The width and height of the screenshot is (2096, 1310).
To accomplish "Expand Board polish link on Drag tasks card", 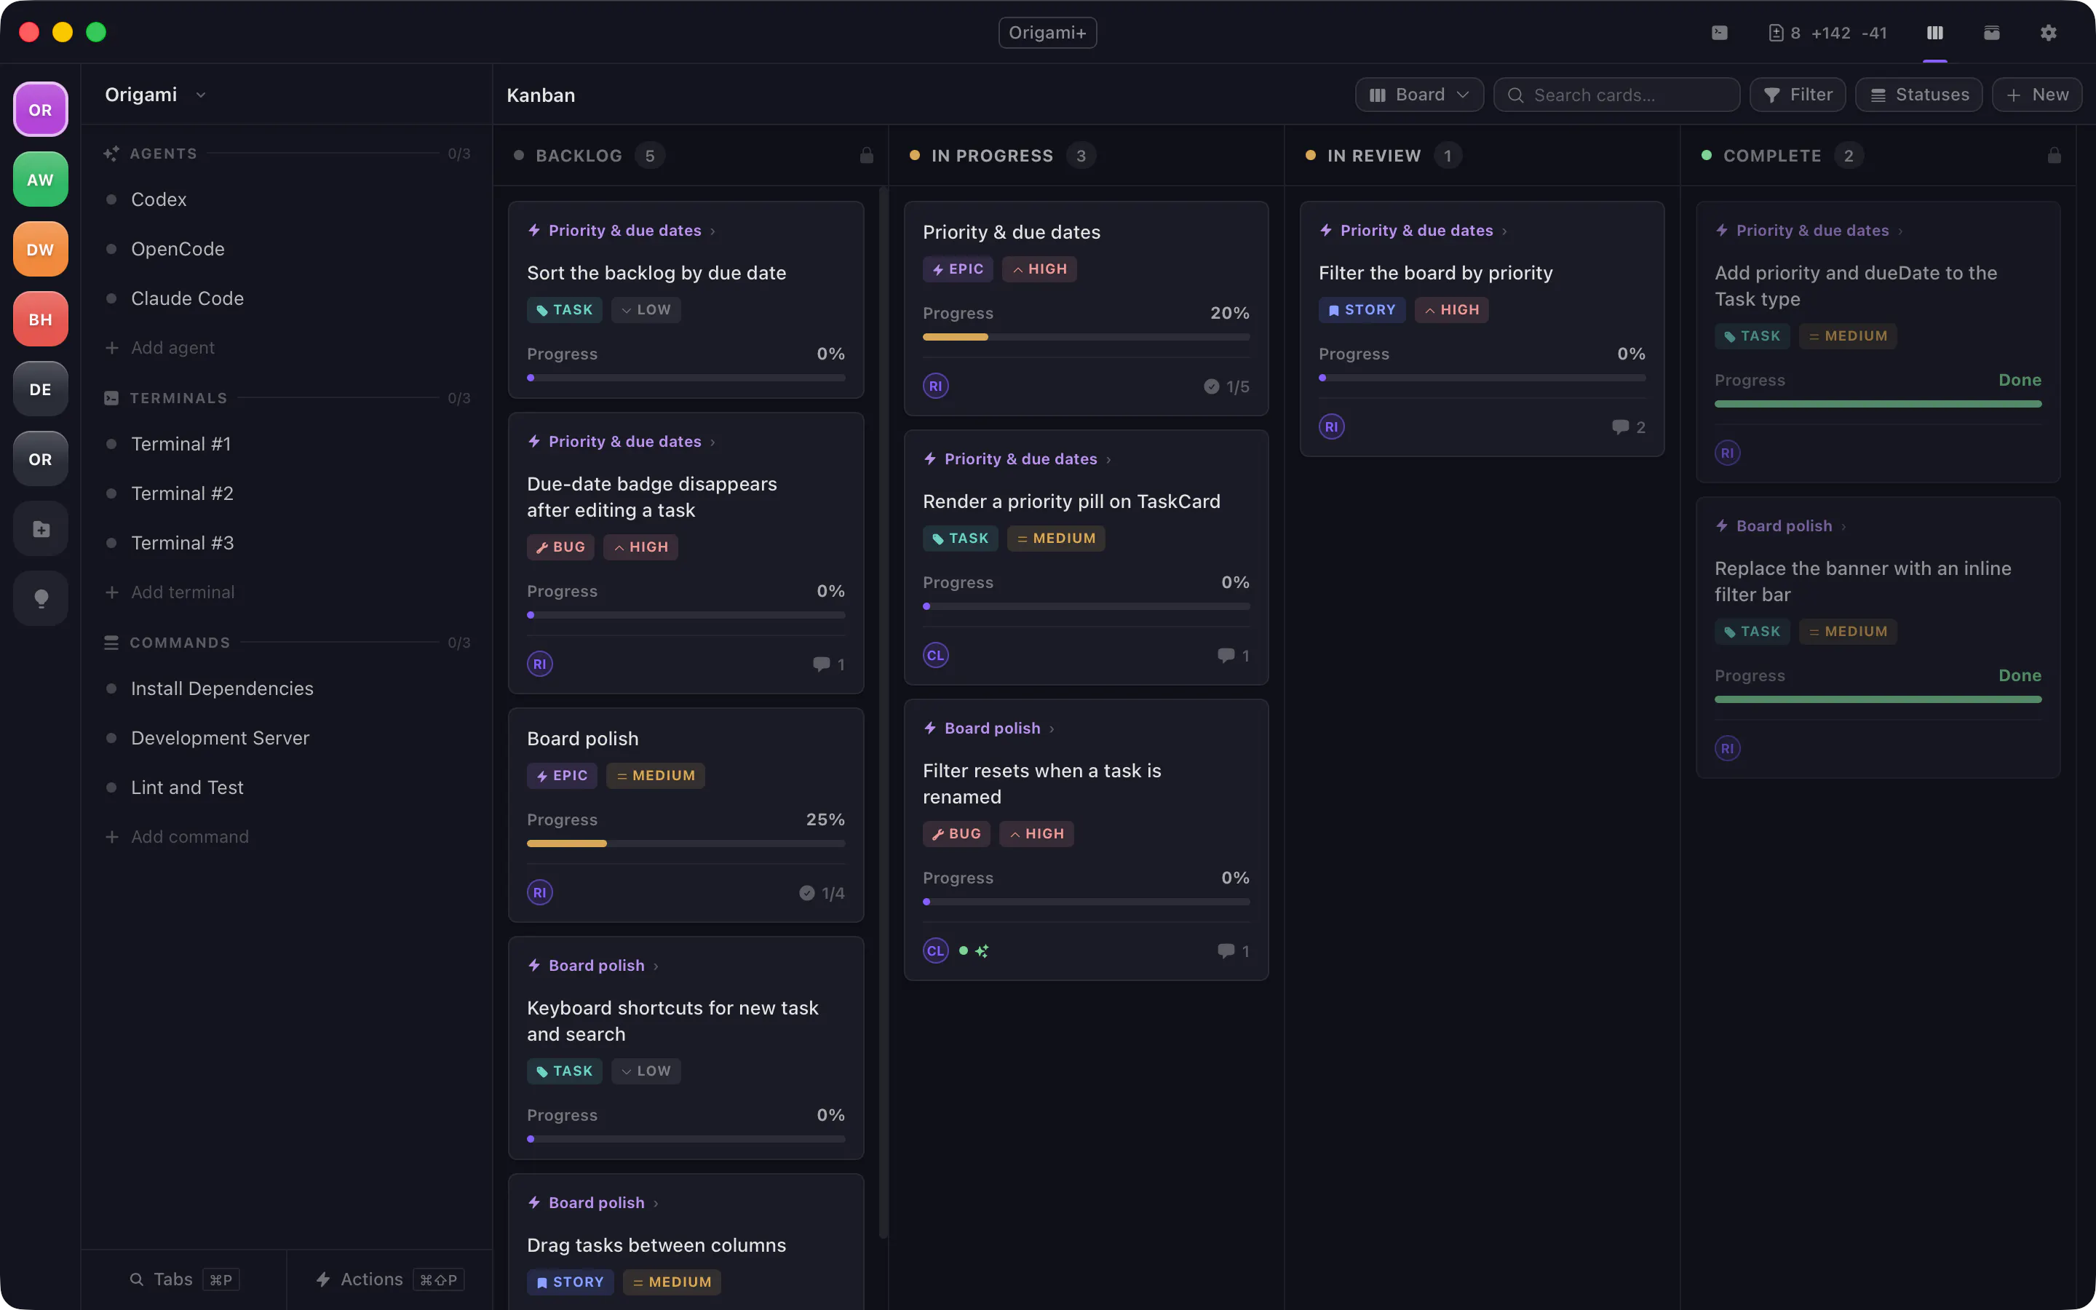I will pyautogui.click(x=593, y=1204).
